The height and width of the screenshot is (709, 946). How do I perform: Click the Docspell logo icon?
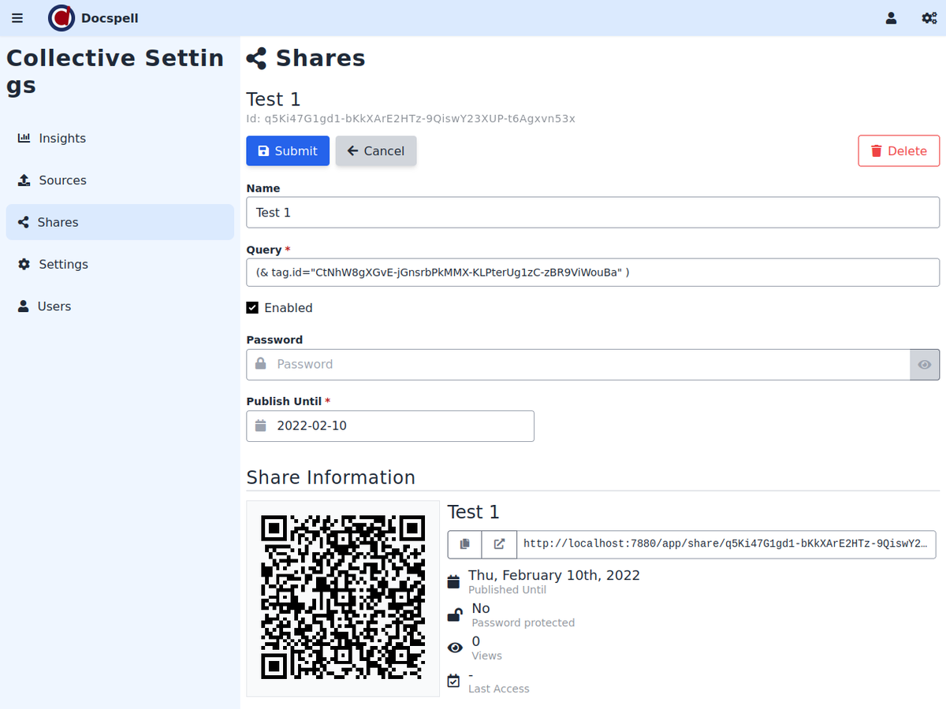(x=61, y=18)
